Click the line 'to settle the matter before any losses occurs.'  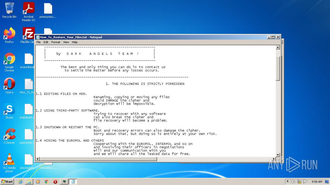tap(112, 70)
